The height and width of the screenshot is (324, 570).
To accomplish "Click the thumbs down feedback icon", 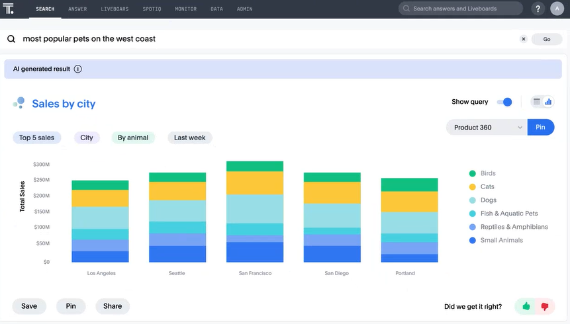I will pyautogui.click(x=545, y=306).
